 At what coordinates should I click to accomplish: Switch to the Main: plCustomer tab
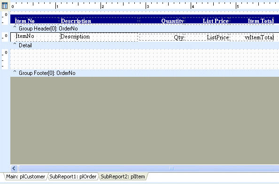(26, 177)
